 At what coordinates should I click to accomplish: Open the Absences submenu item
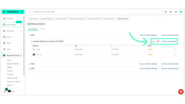click(10, 71)
